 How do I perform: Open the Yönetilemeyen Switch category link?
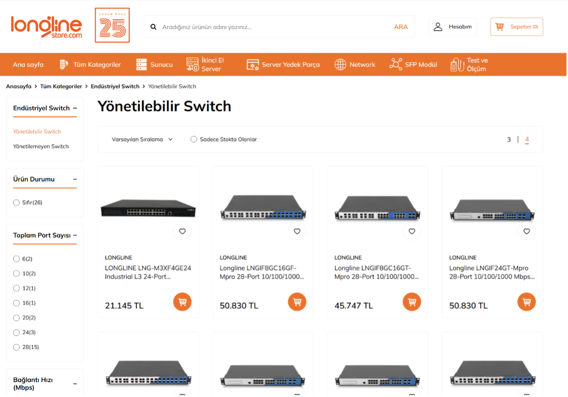coord(41,146)
